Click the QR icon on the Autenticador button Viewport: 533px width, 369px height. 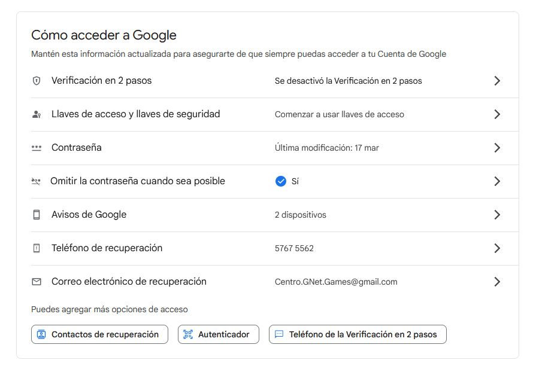click(x=188, y=334)
